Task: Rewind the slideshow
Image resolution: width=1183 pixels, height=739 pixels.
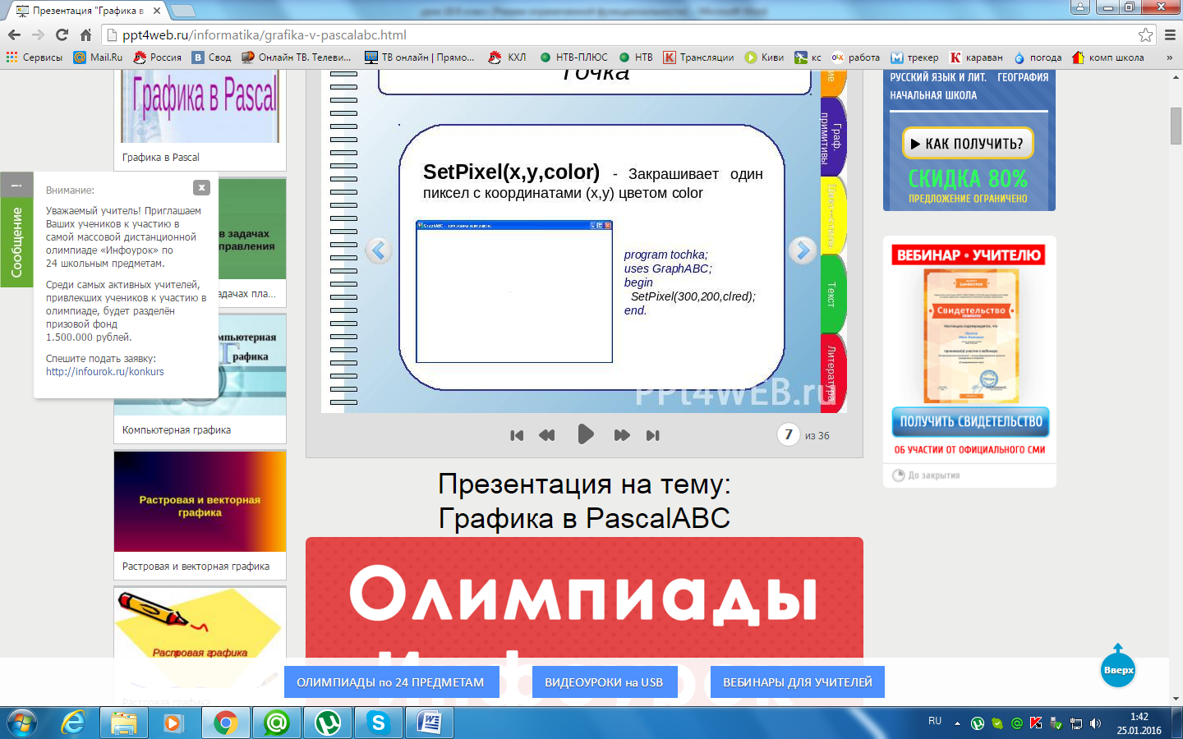Action: coord(547,435)
